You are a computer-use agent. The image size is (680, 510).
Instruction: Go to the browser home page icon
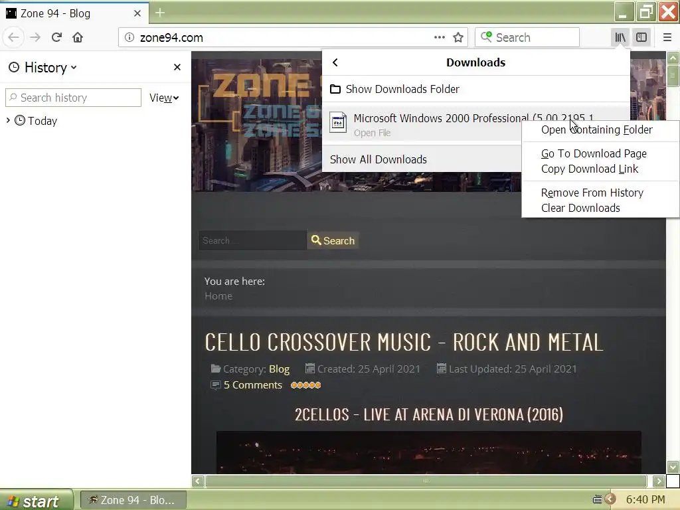point(78,37)
